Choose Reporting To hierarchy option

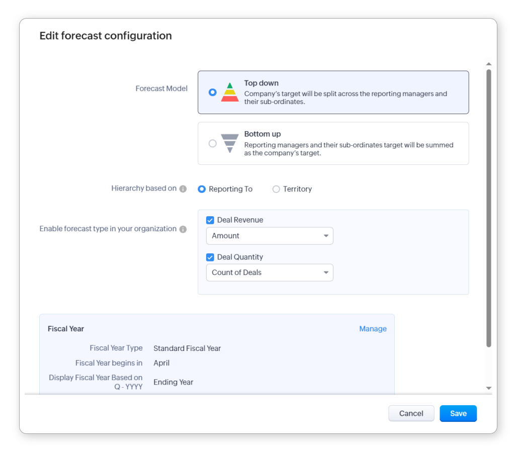202,189
